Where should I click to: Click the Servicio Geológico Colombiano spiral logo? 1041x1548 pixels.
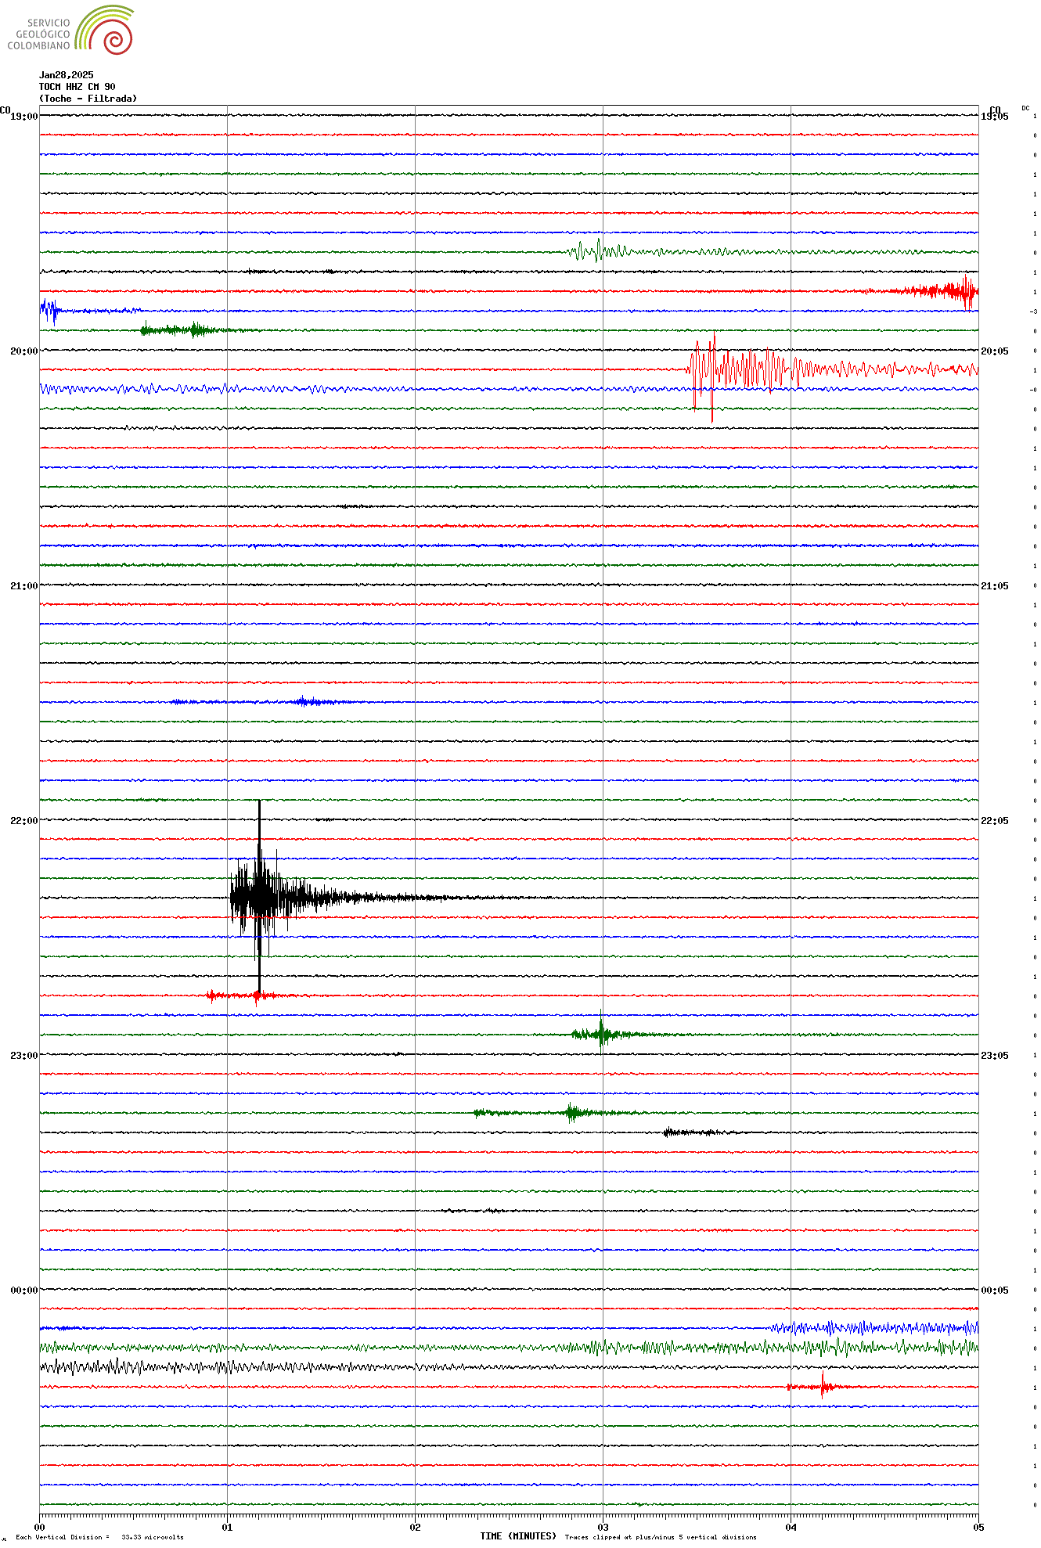click(105, 31)
